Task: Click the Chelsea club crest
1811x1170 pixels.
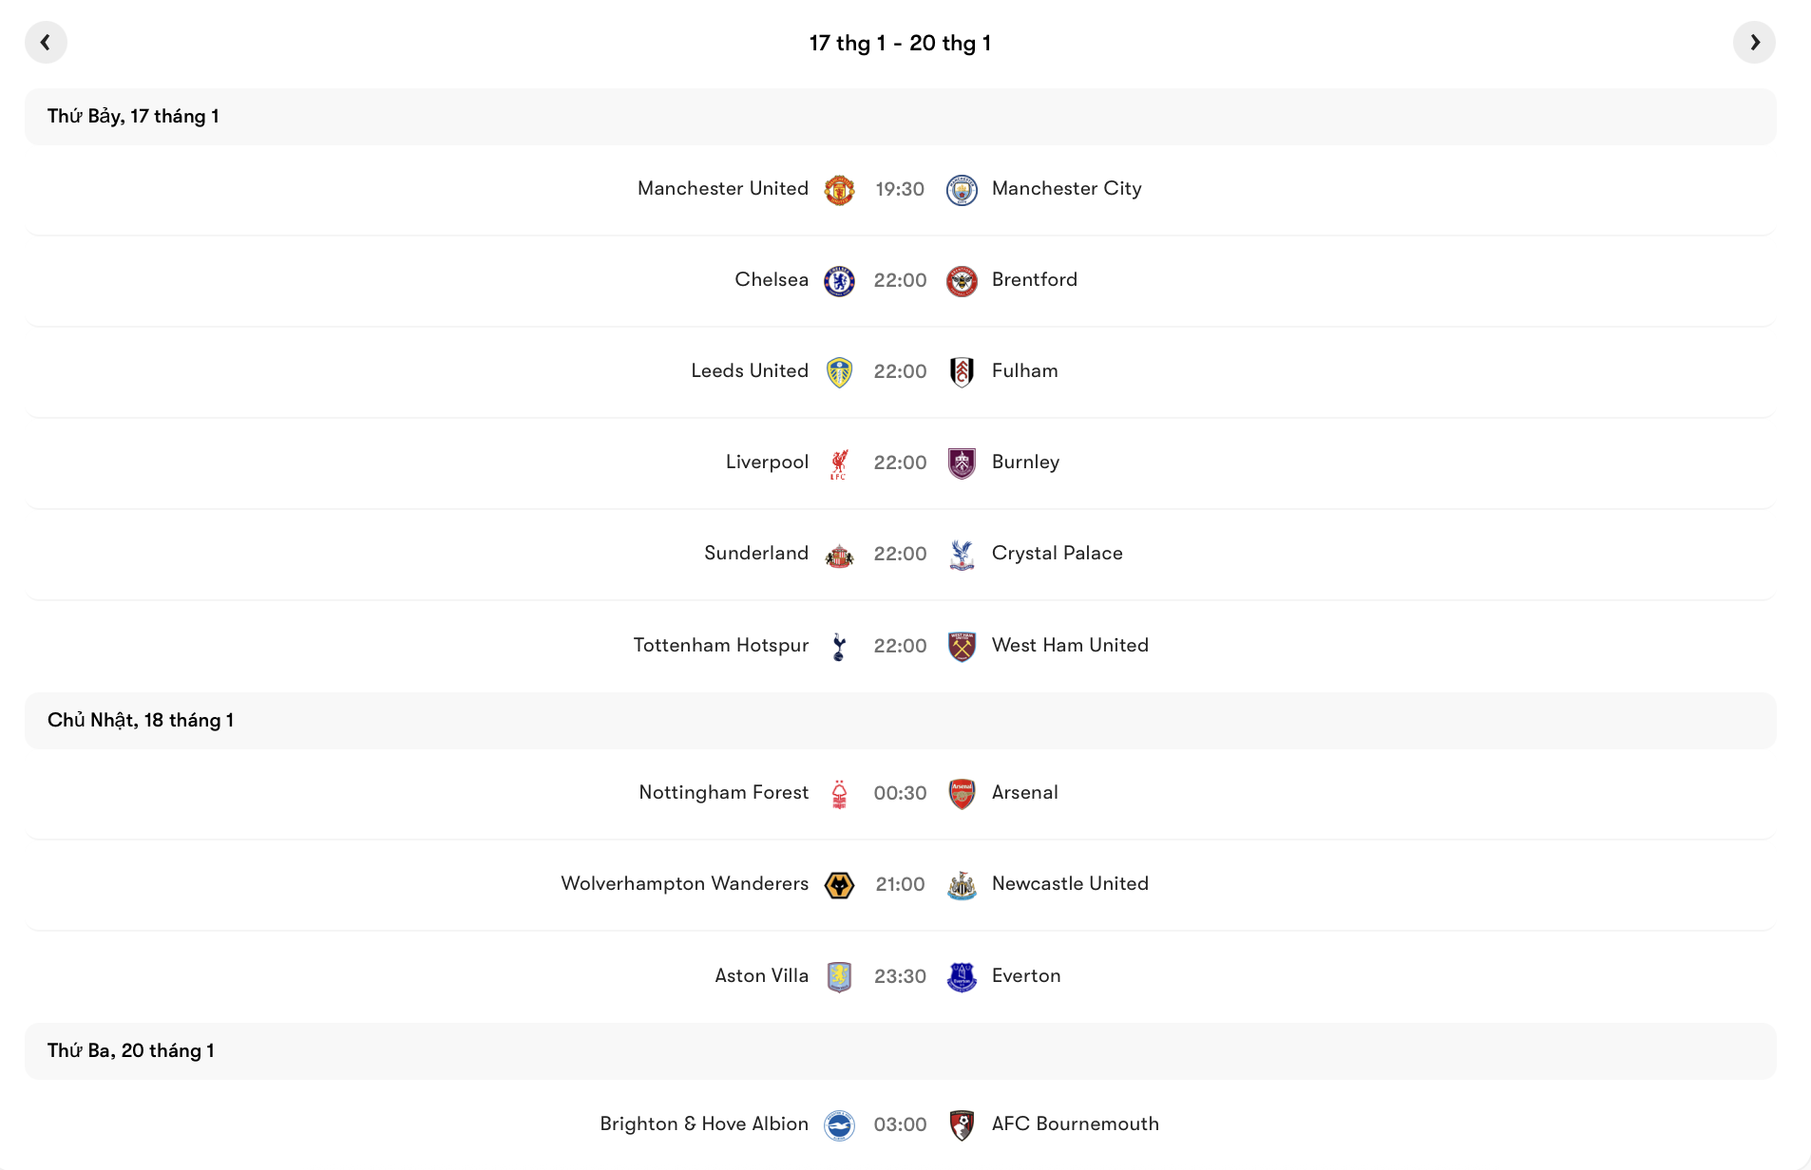Action: 840,280
